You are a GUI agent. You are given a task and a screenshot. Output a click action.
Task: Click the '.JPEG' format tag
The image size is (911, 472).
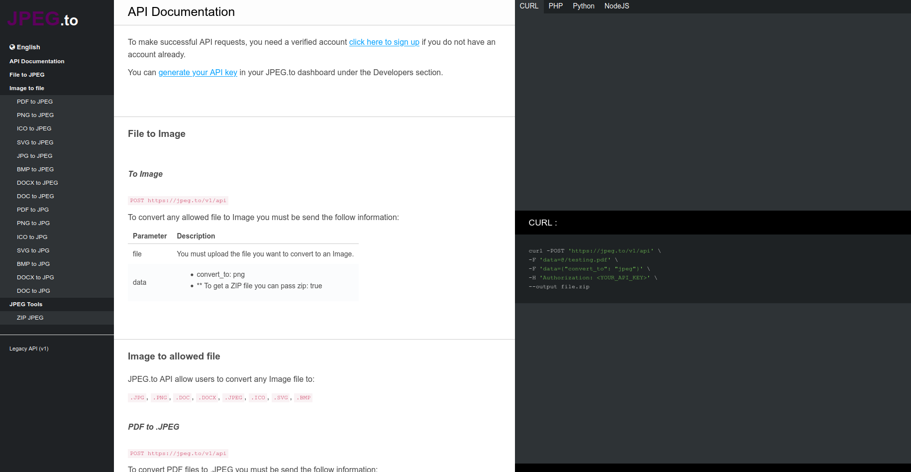coord(234,398)
